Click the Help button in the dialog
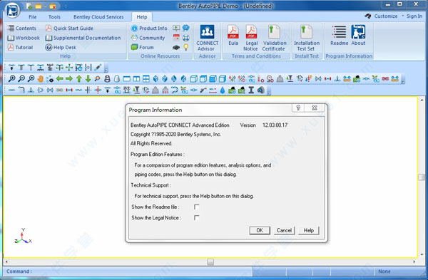This screenshot has width=428, height=280. [x=309, y=230]
